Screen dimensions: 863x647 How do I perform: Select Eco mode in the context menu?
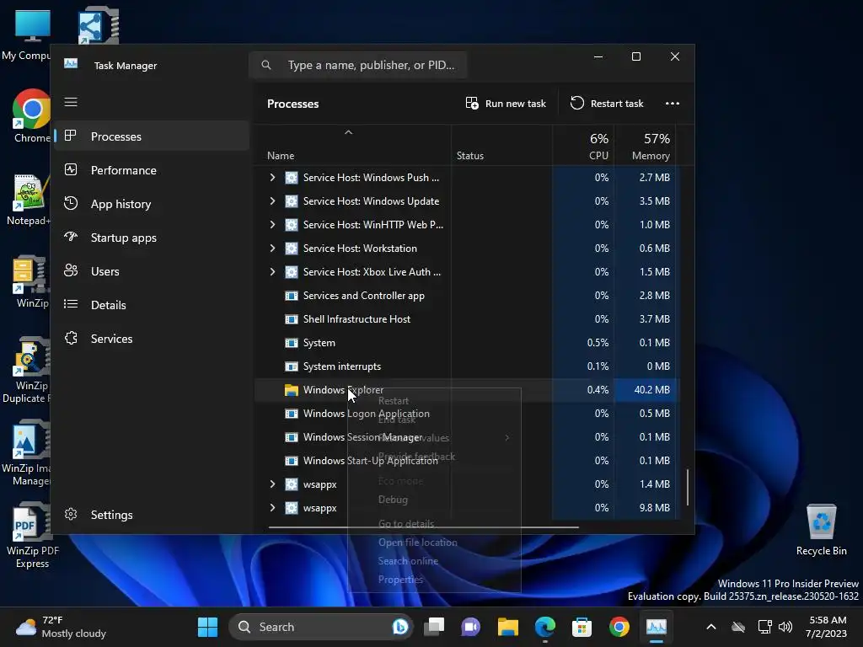coord(434,481)
